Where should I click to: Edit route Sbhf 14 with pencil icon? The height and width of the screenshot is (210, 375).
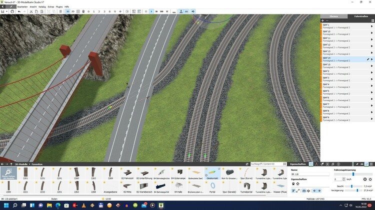368,59
